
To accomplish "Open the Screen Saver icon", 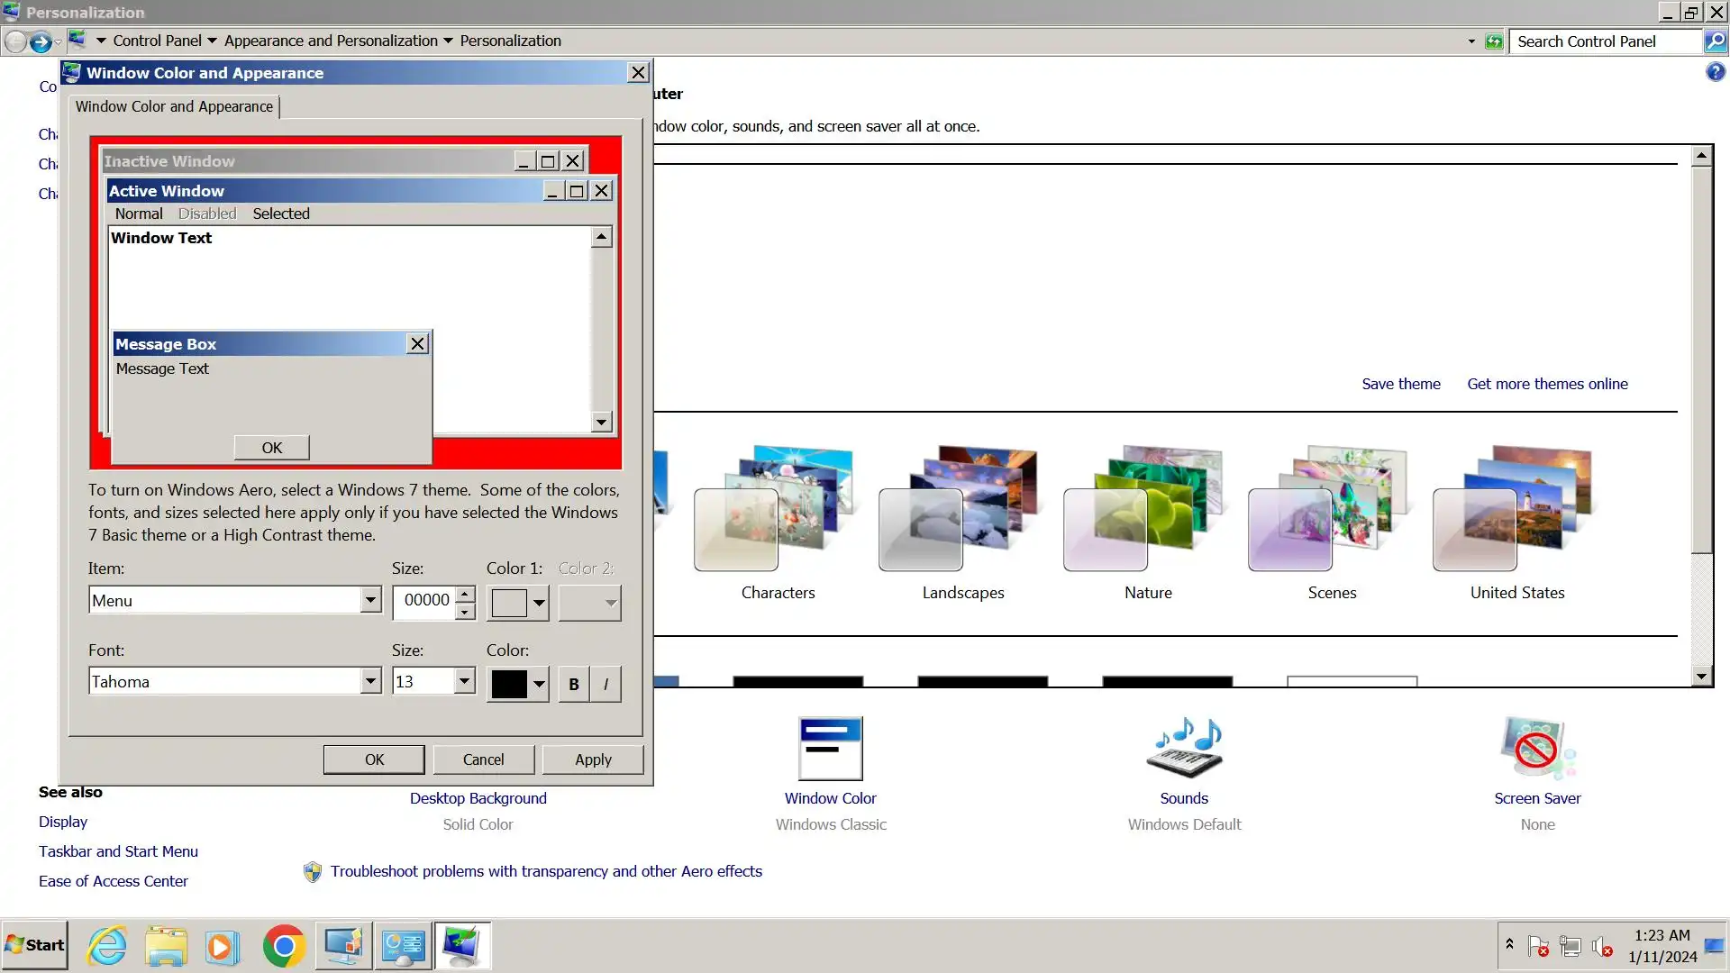I will (x=1537, y=750).
